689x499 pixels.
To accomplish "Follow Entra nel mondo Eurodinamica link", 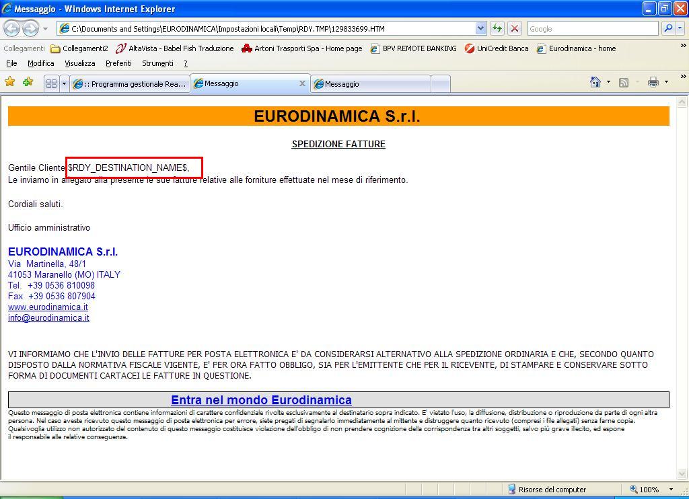I will coord(262,400).
